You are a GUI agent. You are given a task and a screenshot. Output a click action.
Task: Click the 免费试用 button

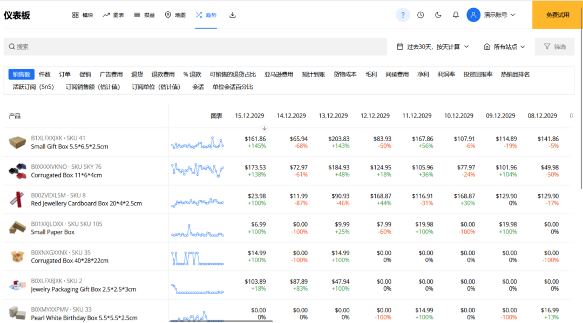557,15
